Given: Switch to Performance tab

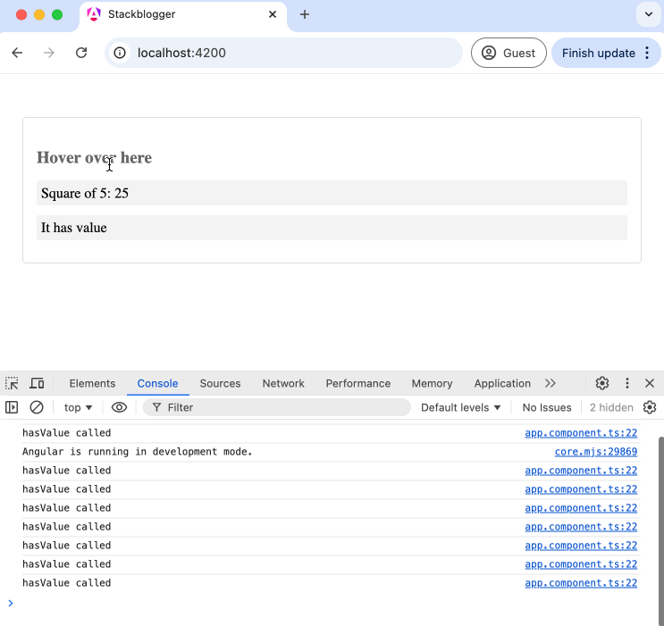Looking at the screenshot, I should pyautogui.click(x=358, y=383).
